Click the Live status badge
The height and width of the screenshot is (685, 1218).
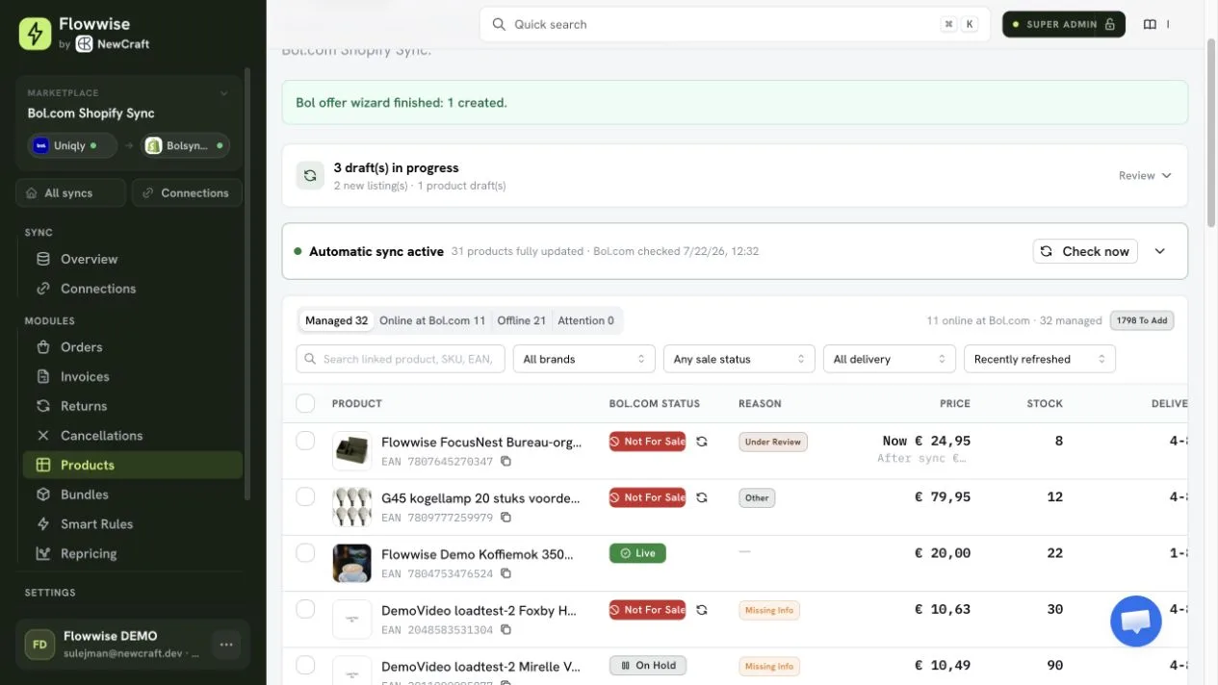point(637,553)
